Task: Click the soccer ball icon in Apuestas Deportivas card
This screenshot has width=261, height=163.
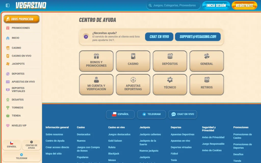Action: (133, 80)
